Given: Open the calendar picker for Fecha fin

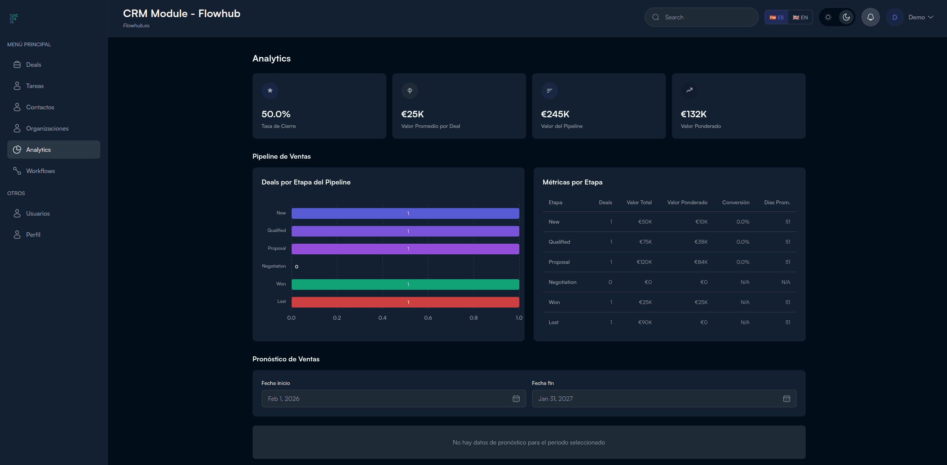Looking at the screenshot, I should (x=787, y=399).
